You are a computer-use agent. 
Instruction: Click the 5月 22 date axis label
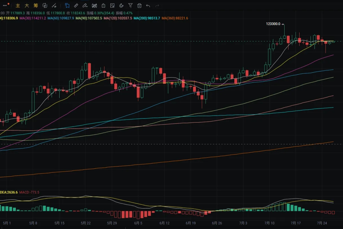pos(86,223)
